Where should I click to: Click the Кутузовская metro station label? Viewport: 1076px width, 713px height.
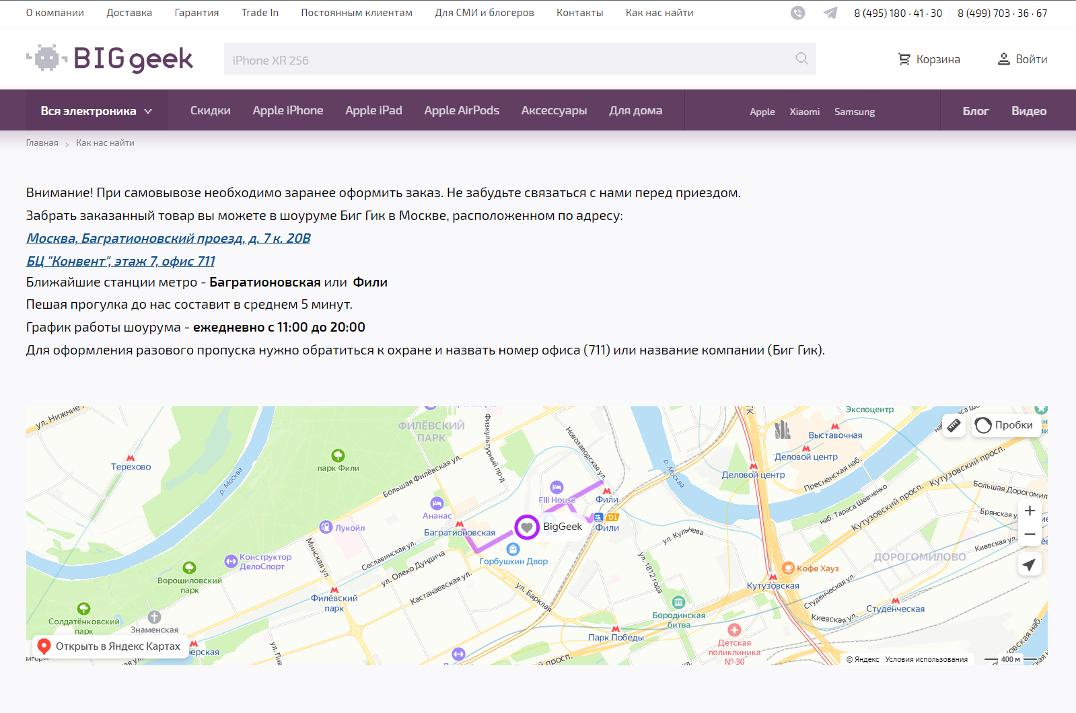(773, 586)
